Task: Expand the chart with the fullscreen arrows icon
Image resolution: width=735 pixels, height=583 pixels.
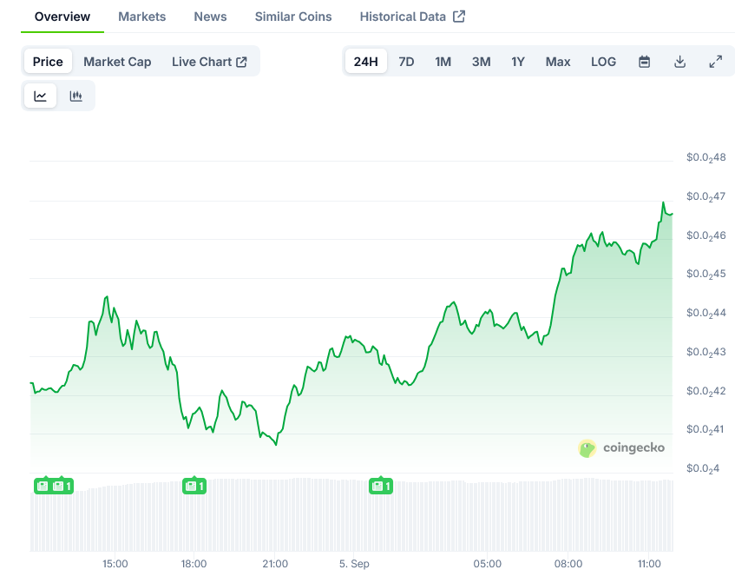Action: click(715, 62)
